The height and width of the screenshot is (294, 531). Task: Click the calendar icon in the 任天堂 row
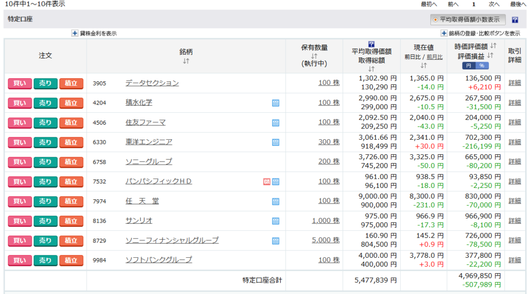[275, 201]
